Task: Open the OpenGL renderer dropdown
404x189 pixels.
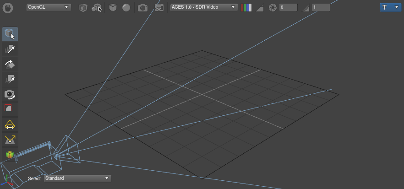Action: pyautogui.click(x=49, y=7)
